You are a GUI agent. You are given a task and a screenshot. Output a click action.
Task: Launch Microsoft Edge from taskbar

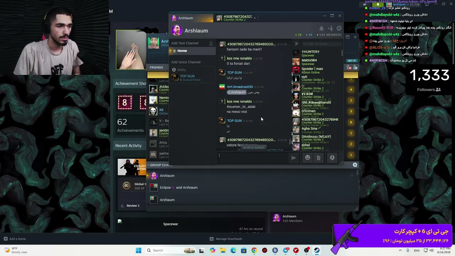pos(233,250)
